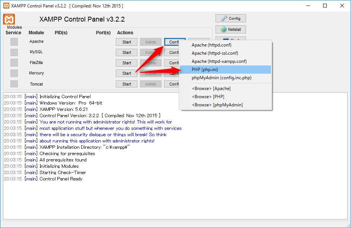Toggle MySQL service install checkbox
351x228 pixels.
point(14,52)
